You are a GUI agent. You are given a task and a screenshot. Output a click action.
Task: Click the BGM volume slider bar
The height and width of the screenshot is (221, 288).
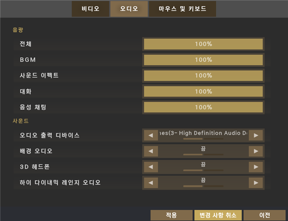point(203,60)
